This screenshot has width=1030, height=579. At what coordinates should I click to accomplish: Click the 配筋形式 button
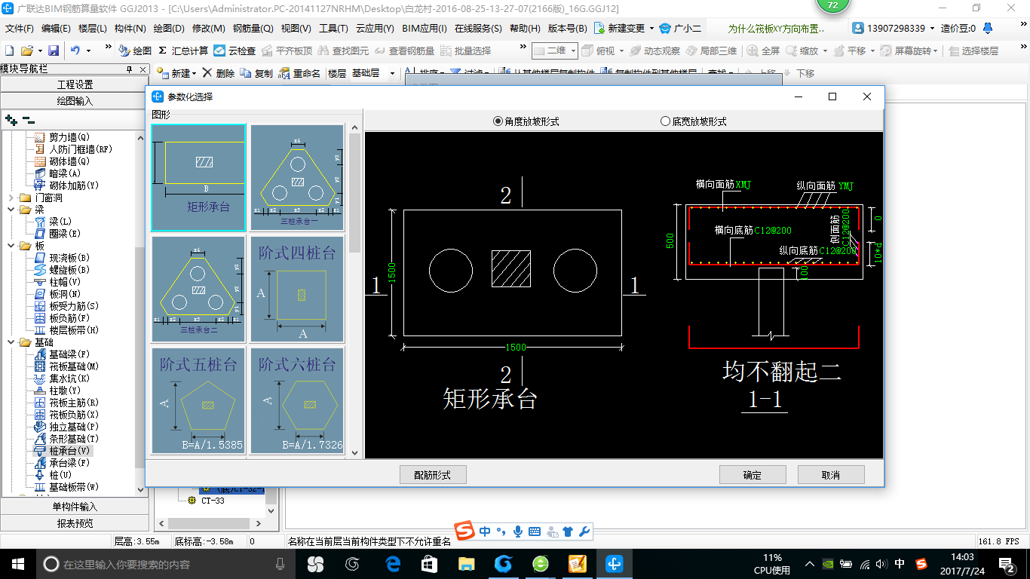click(x=433, y=475)
